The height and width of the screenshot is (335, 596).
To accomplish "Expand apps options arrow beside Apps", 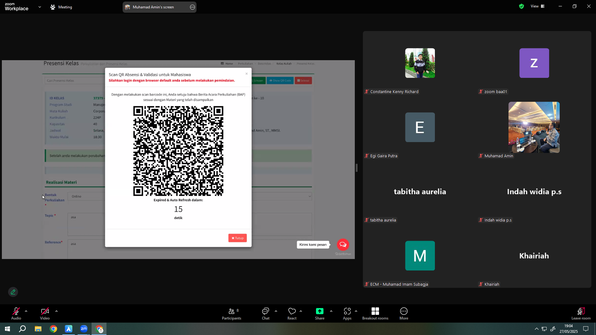I will tap(356, 311).
